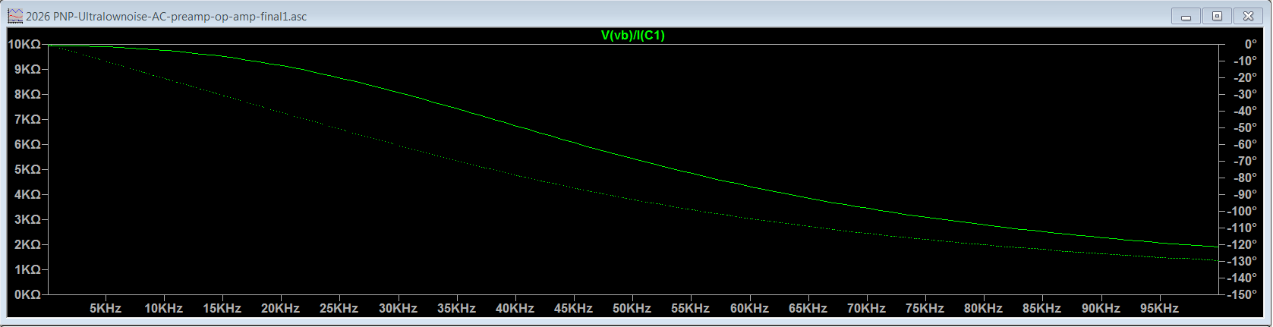Click the -10° phase axis label
Screen dimensions: 1273x327
1245,61
